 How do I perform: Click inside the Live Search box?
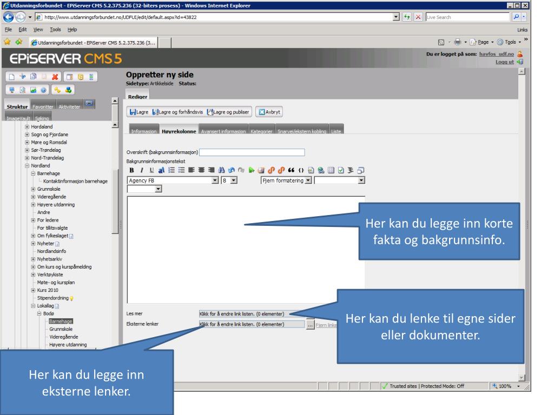[467, 17]
